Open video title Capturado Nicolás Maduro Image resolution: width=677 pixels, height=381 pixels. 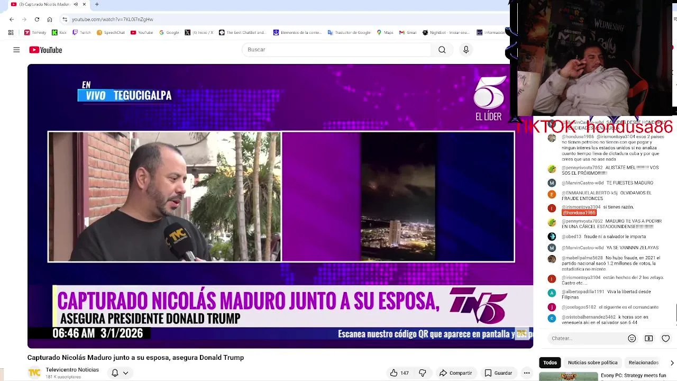click(x=135, y=358)
